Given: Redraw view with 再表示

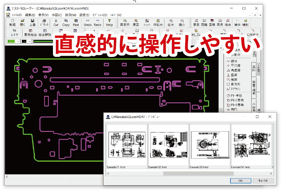Looking at the screenshot, I should (125, 23).
